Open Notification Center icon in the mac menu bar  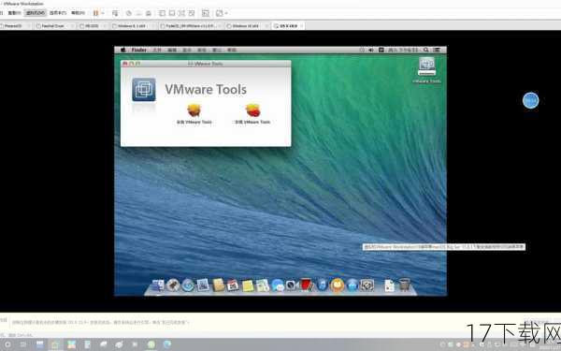tap(437, 50)
